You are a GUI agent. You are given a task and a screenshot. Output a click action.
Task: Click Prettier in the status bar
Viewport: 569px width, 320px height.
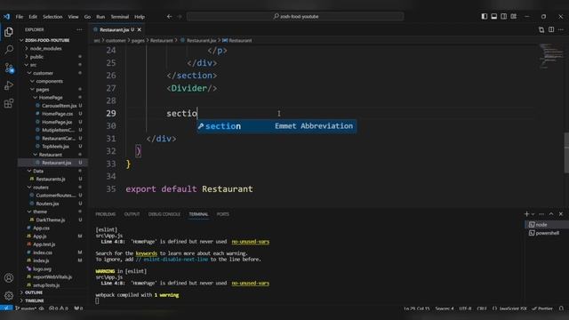tap(542, 308)
